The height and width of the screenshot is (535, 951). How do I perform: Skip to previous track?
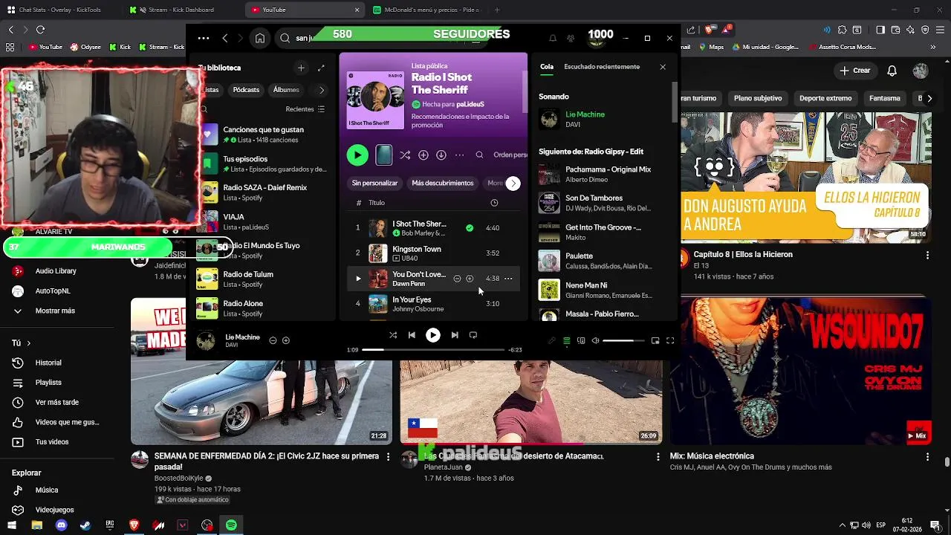click(x=412, y=335)
